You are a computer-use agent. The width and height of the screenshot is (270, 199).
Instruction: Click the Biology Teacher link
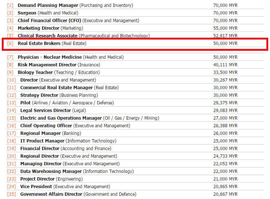click(x=35, y=72)
